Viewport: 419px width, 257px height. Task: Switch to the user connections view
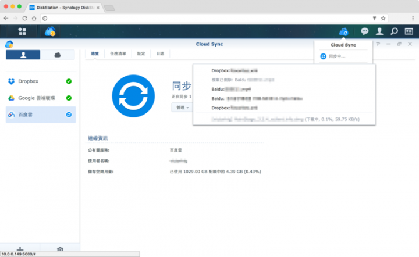tap(23, 55)
